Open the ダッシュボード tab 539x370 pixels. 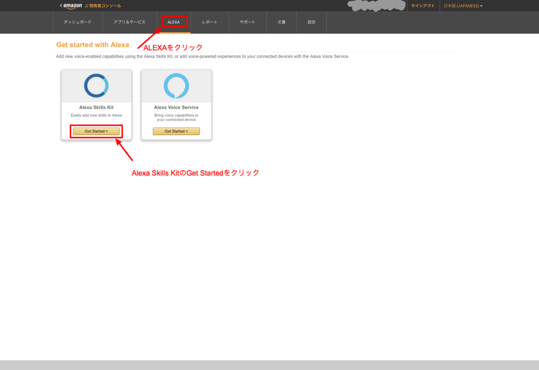coord(78,22)
